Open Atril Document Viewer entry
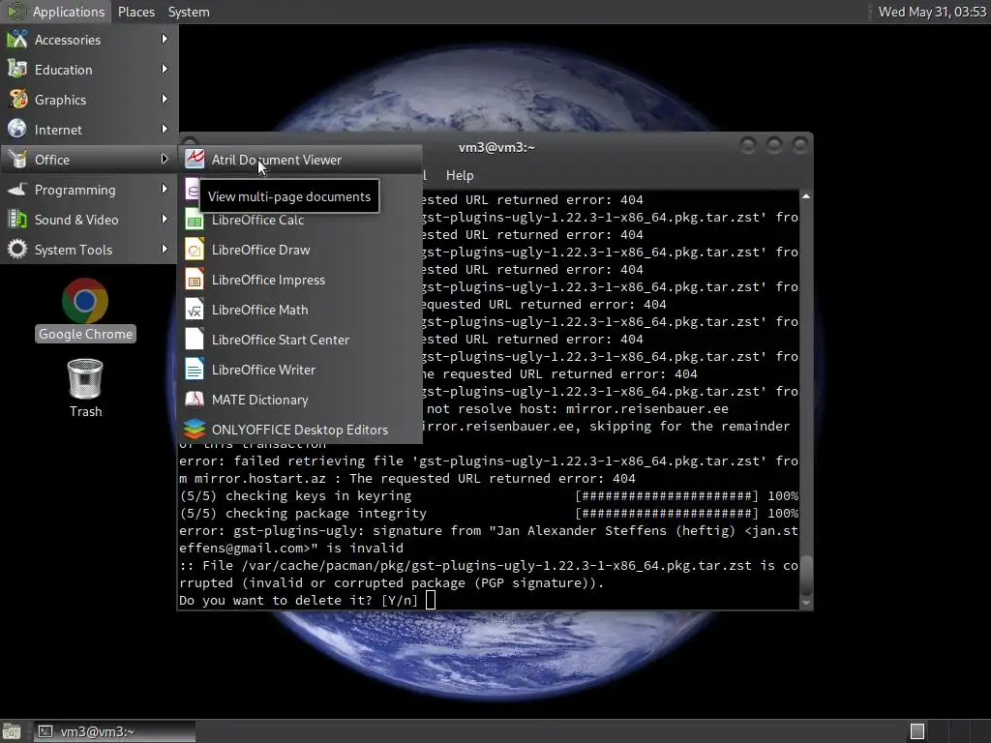991x743 pixels. [x=300, y=160]
